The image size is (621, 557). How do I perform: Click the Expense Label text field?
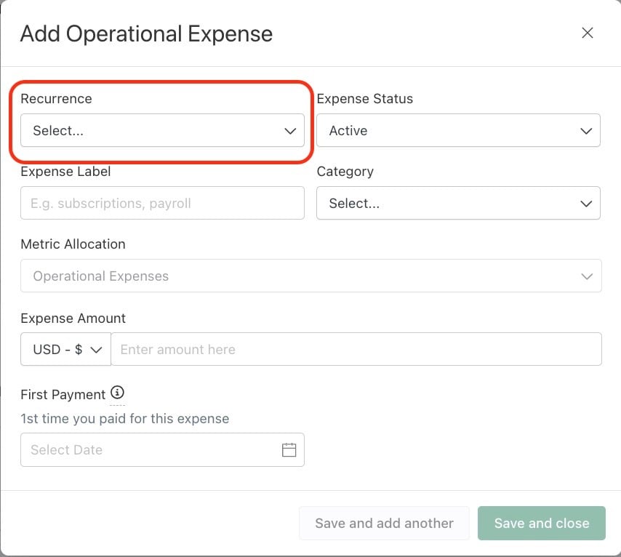[162, 203]
